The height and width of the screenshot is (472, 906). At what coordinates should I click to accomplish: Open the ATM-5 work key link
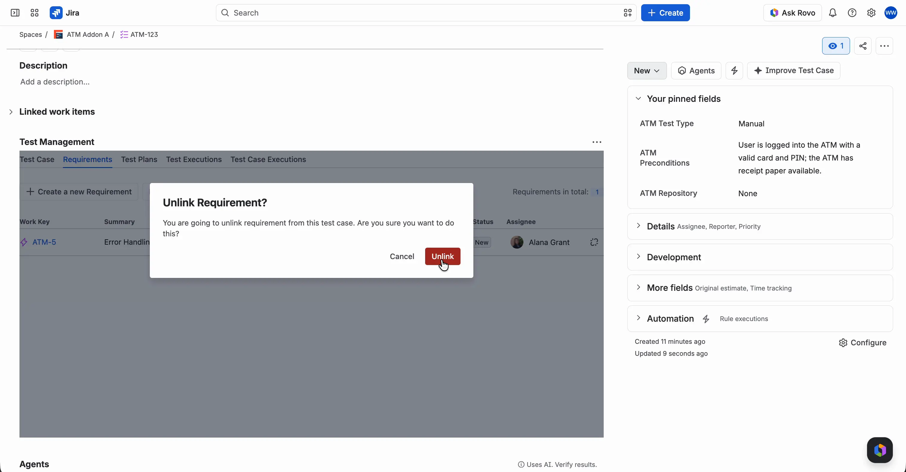tap(44, 242)
